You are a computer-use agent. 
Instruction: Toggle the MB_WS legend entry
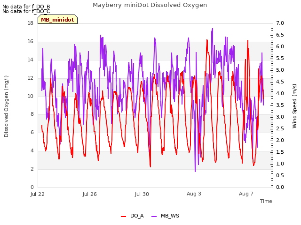[x=165, y=216]
